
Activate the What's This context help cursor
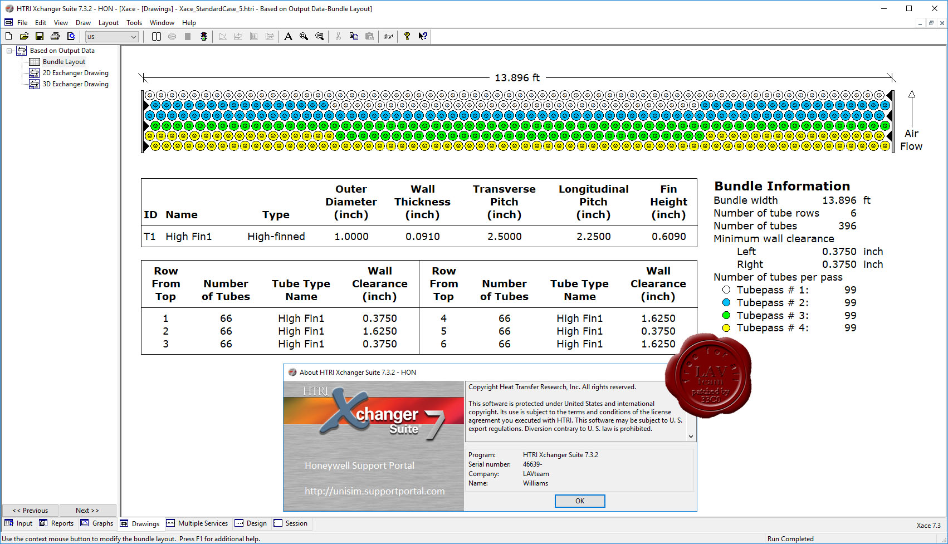coord(423,36)
